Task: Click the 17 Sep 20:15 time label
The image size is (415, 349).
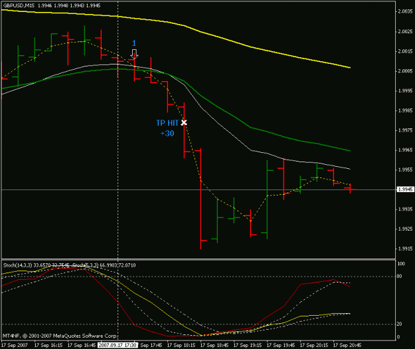Action: (314, 345)
